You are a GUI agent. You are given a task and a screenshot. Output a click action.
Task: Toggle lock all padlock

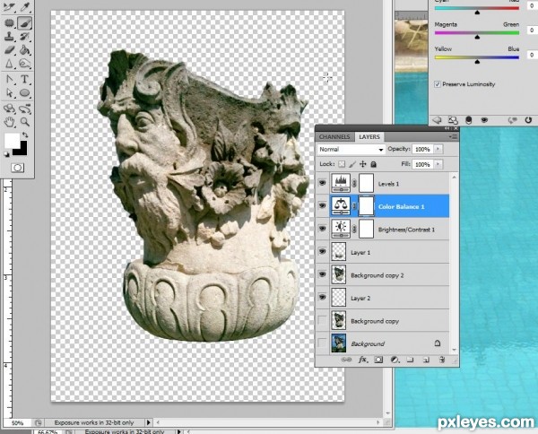(374, 164)
